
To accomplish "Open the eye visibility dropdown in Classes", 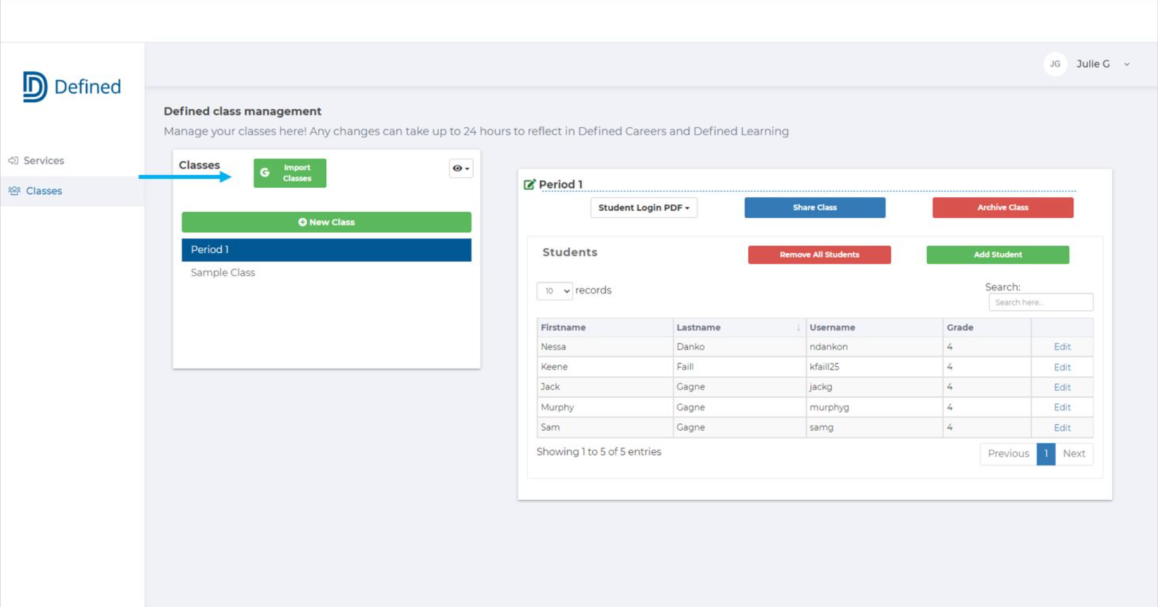I will [x=461, y=168].
